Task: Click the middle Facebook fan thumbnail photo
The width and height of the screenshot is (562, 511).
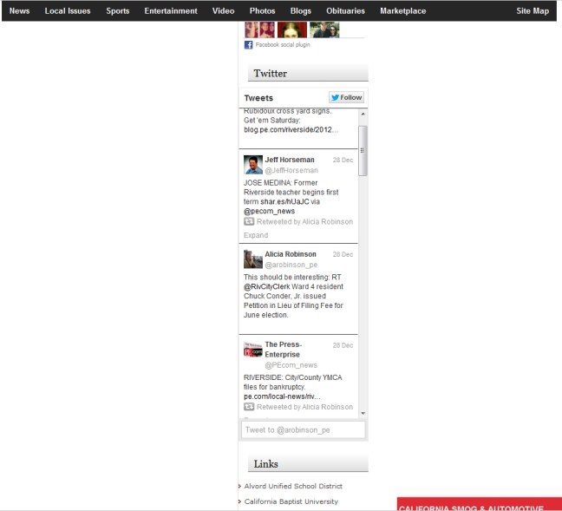Action: click(292, 29)
